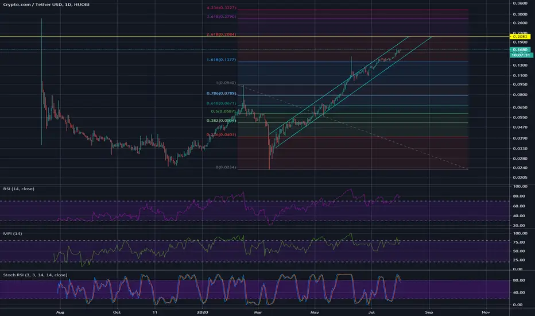The image size is (535, 316).
Task: Click the Nov label on the time axis
Action: (486, 312)
